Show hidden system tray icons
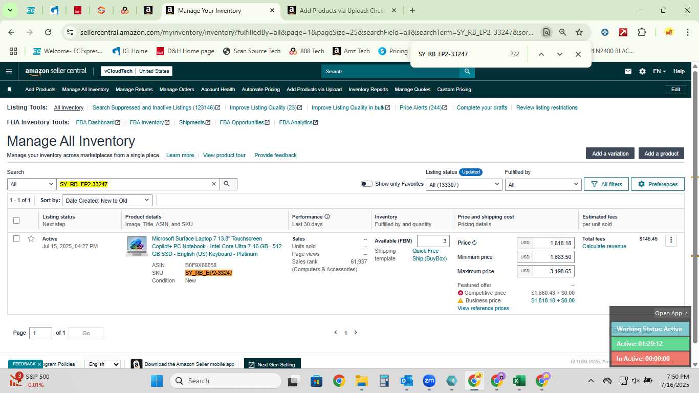This screenshot has height=393, width=699. pos(591,381)
